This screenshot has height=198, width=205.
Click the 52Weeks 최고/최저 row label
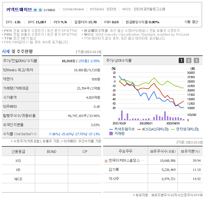click(x=18, y=70)
